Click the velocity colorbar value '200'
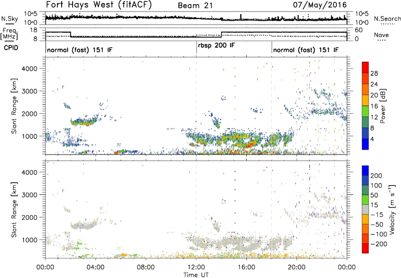 pos(376,176)
